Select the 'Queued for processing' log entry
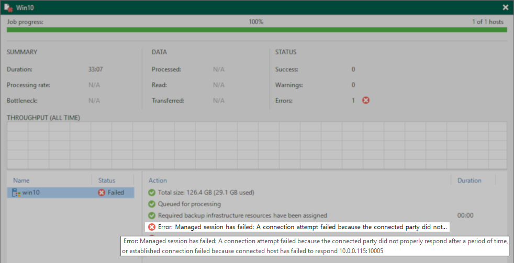This screenshot has width=514, height=263. coord(189,204)
